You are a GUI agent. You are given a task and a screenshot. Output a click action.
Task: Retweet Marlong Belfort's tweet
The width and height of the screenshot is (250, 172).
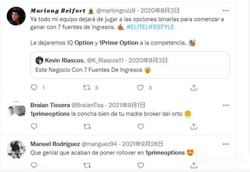tap(87, 88)
